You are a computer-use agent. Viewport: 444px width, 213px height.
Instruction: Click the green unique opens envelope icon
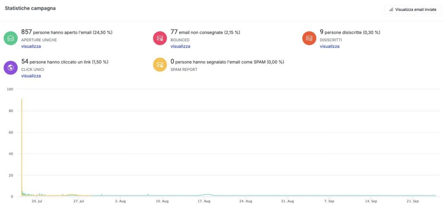[11, 38]
